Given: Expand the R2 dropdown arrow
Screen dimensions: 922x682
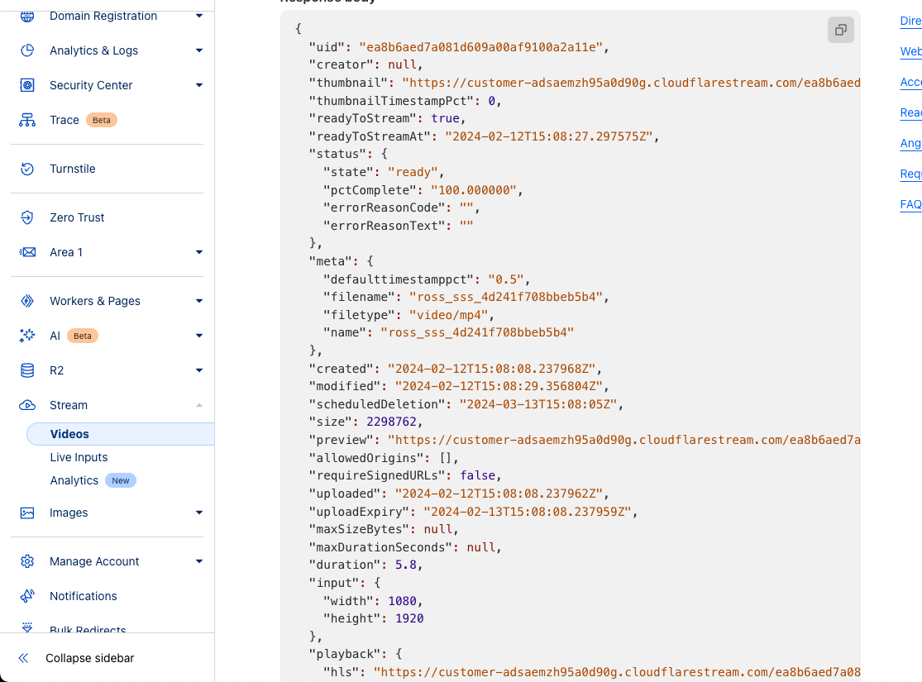Looking at the screenshot, I should [199, 370].
